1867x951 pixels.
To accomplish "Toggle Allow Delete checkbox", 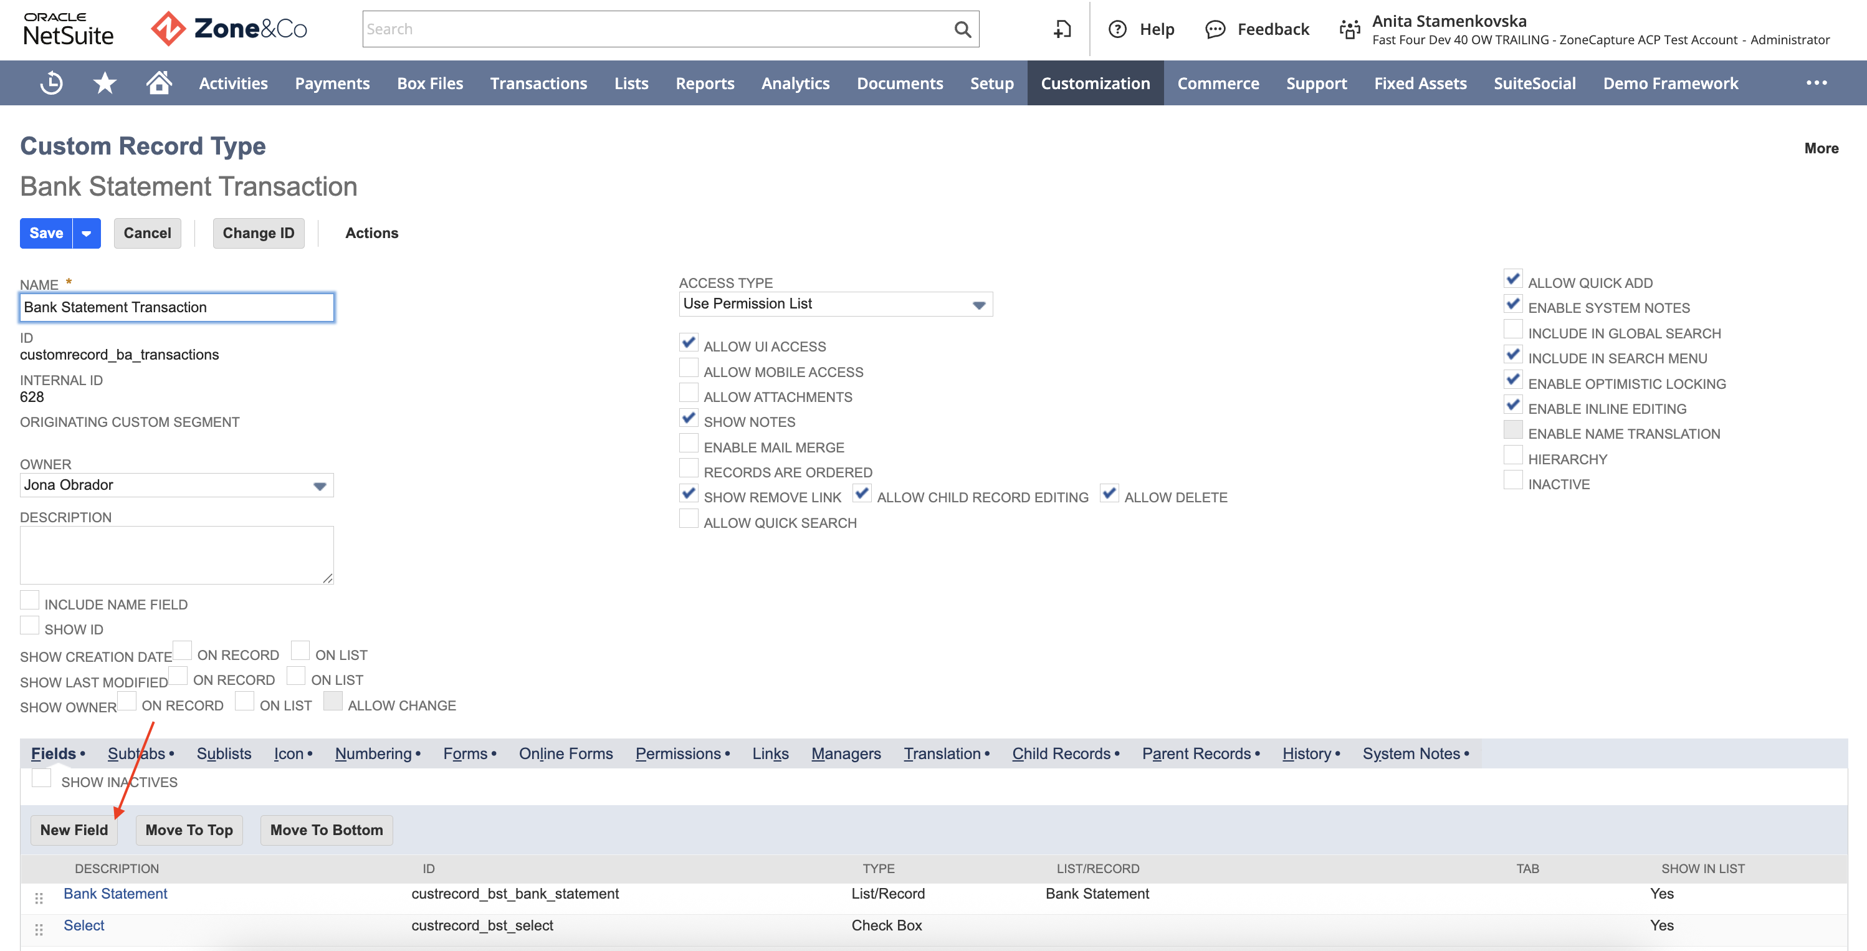I will 1109,494.
